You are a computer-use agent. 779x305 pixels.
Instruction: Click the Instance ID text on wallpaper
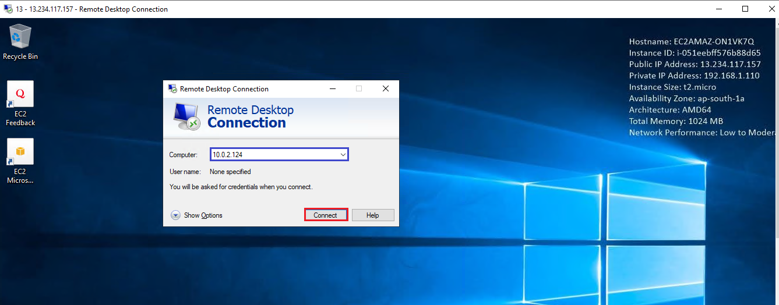[x=695, y=53]
